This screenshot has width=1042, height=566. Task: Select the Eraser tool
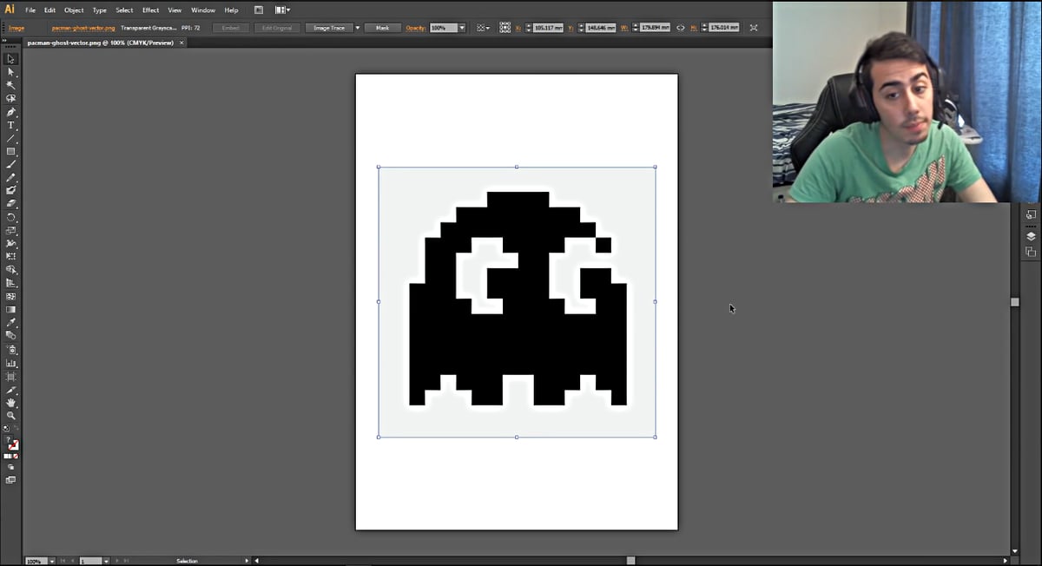click(11, 203)
